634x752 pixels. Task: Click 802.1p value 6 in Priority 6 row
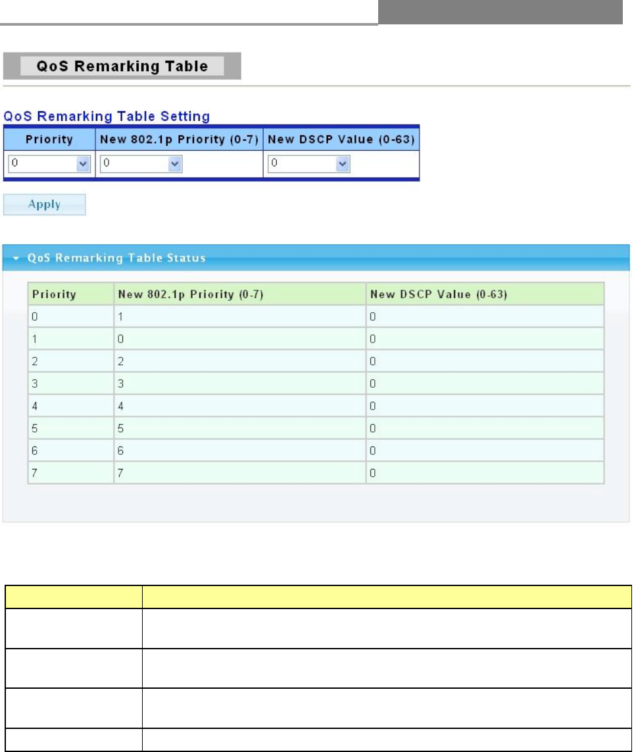click(240, 451)
